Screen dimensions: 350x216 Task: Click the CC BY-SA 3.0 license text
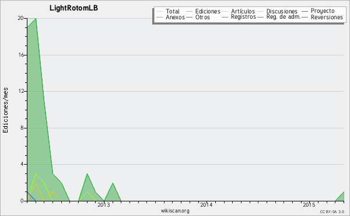pos(332,212)
